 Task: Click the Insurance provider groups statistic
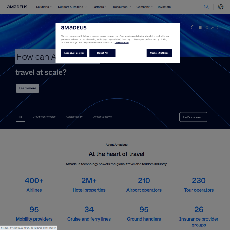pyautogui.click(x=199, y=216)
